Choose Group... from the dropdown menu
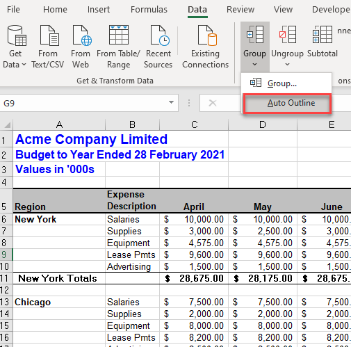Viewport: 351px width, 347px height. pos(286,83)
